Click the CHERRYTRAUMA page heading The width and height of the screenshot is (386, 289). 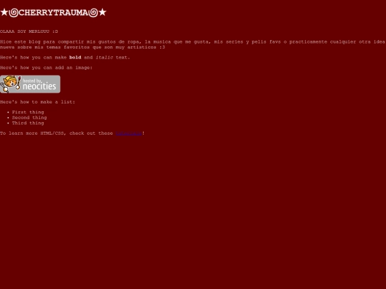pos(53,13)
